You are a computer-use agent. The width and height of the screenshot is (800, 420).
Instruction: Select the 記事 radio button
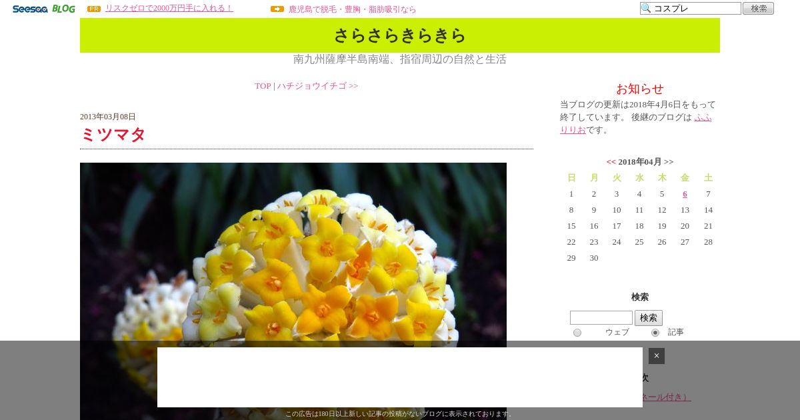655,333
